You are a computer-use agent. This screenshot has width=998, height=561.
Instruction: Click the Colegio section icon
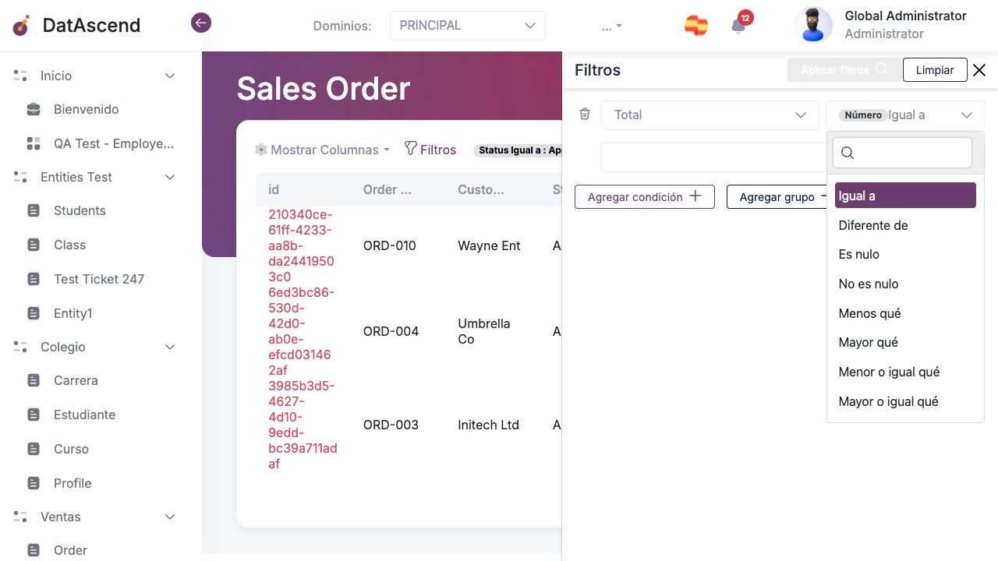click(20, 347)
